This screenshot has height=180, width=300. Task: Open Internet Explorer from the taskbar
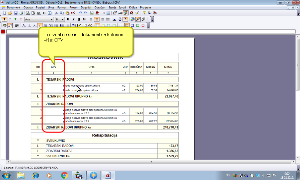click(x=35, y=175)
